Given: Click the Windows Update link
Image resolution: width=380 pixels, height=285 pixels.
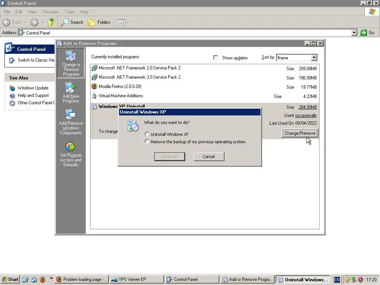Looking at the screenshot, I should click(x=33, y=88).
